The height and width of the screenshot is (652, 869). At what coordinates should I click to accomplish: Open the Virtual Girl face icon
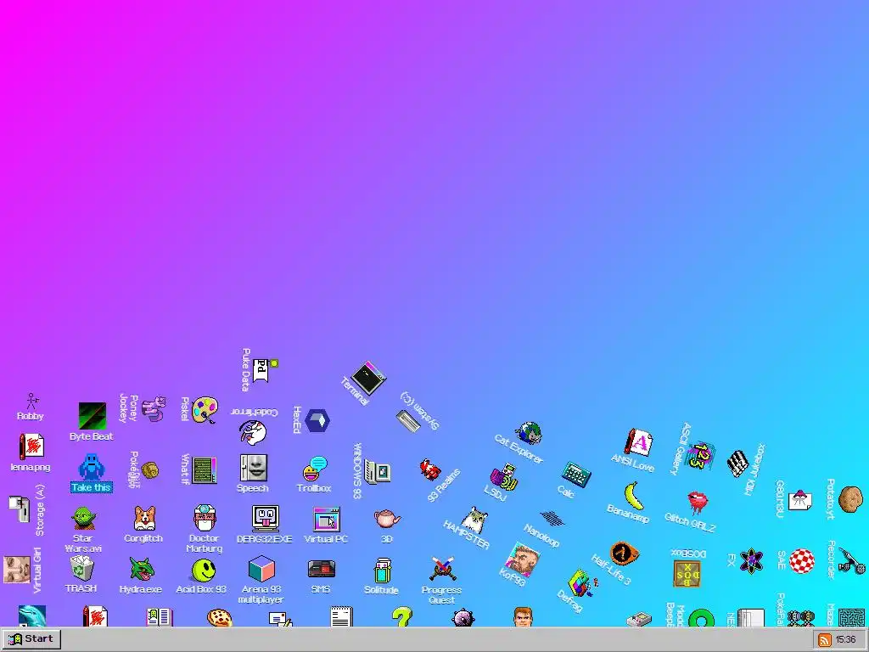(x=17, y=570)
